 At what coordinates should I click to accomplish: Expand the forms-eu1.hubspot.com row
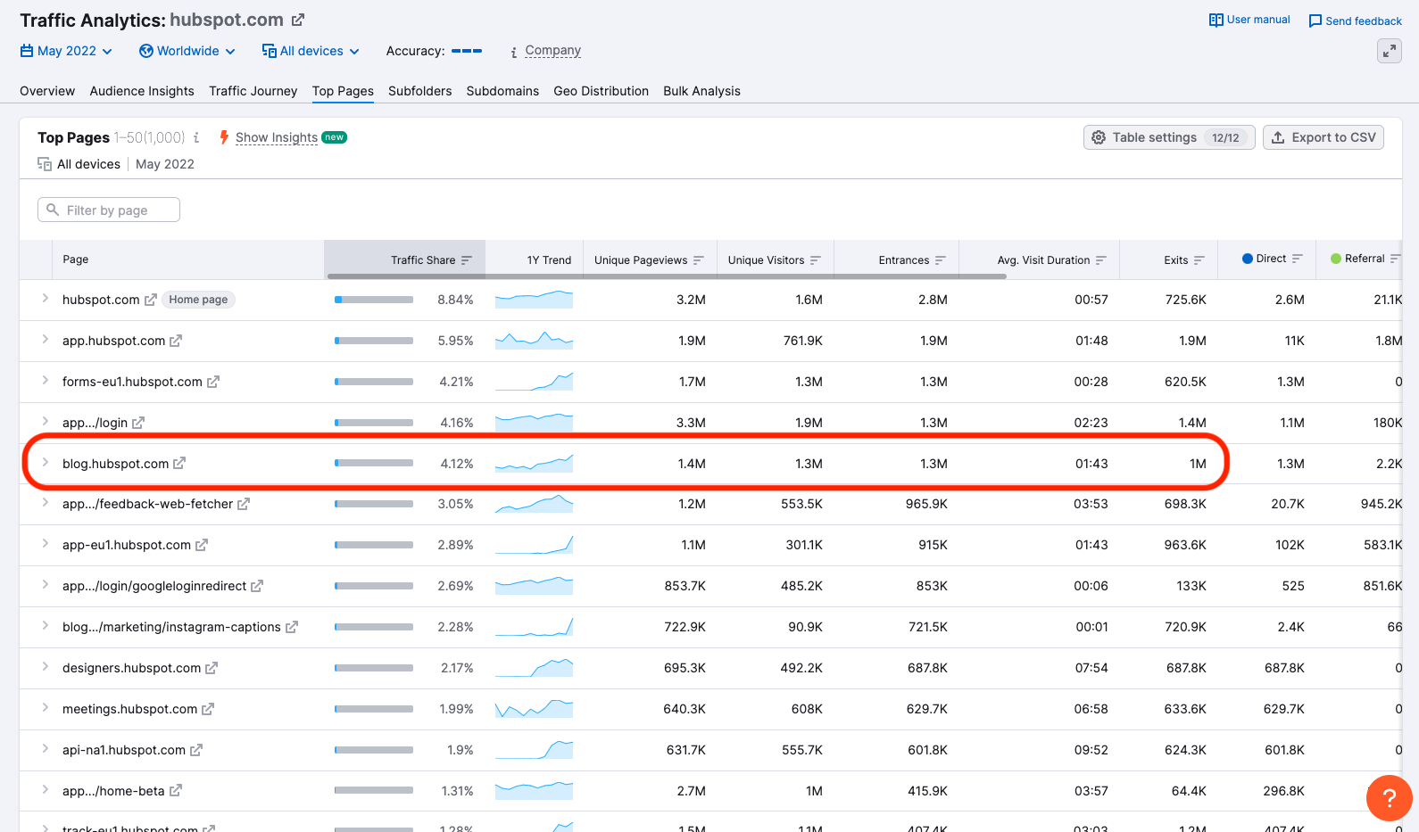tap(46, 381)
